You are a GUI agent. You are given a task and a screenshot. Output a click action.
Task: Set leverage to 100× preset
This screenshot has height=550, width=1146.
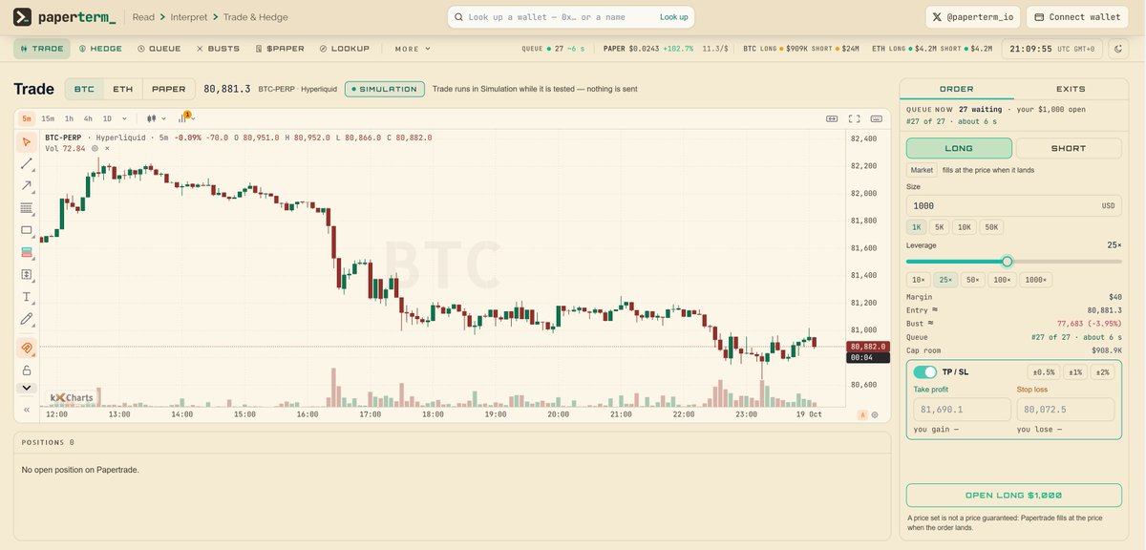1003,280
